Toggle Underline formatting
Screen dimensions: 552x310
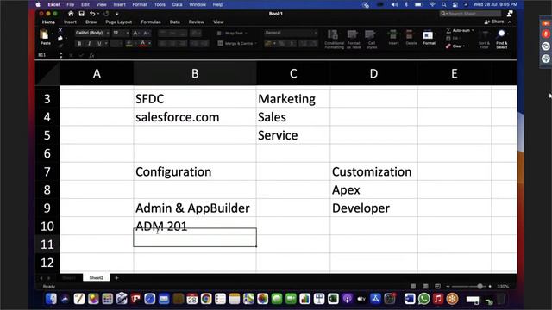coord(99,44)
